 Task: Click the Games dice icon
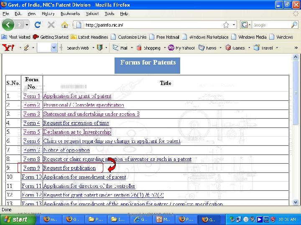click(x=228, y=47)
